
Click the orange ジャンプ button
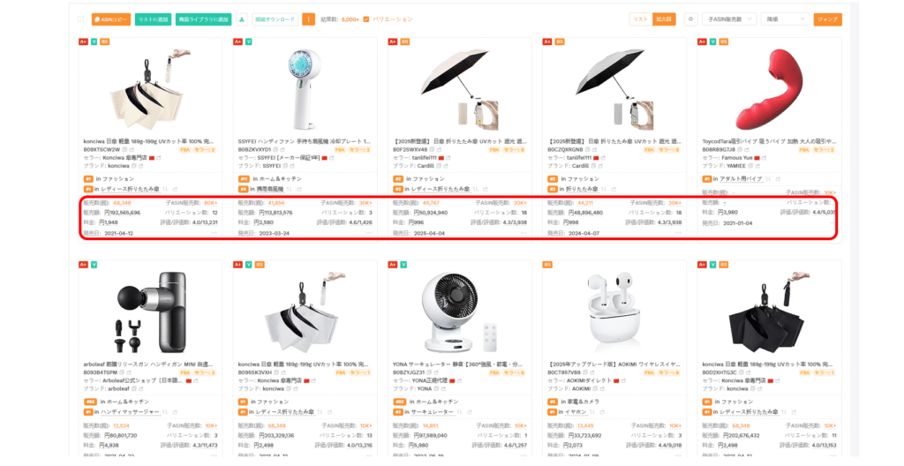pos(827,19)
